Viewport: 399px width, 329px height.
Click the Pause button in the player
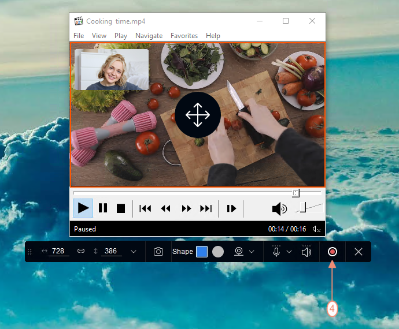[x=103, y=208]
